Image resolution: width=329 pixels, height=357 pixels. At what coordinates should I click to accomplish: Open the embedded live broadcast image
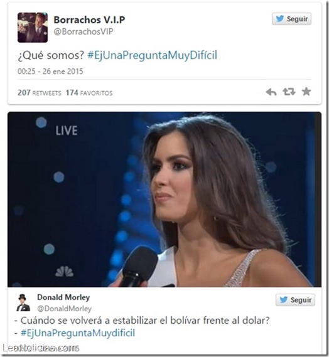pos(164,200)
